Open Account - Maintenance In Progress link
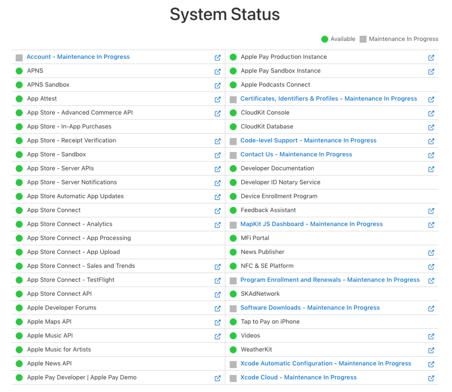Screen dimensions: 452x392 tap(78, 57)
